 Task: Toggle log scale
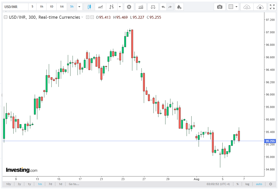[x=247, y=184]
